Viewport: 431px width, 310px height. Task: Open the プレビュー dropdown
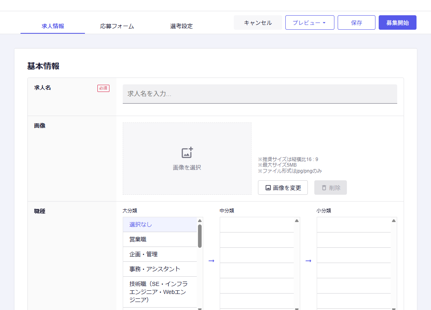[309, 22]
